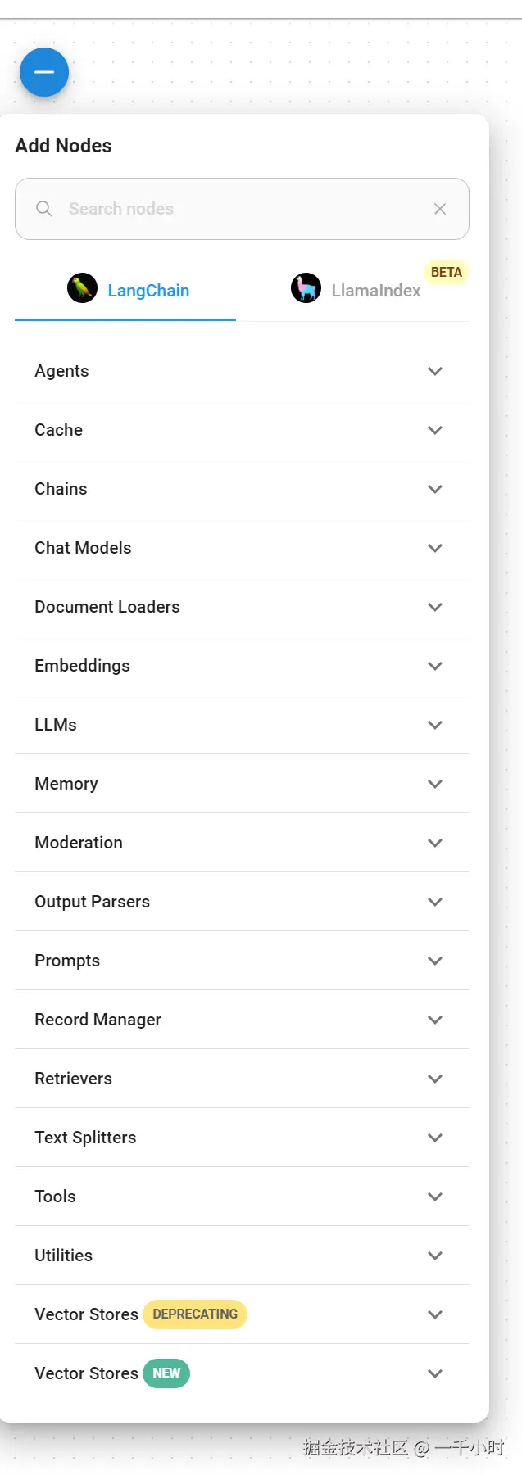Clear the search field with X icon
The width and height of the screenshot is (522, 1475).
click(x=440, y=209)
